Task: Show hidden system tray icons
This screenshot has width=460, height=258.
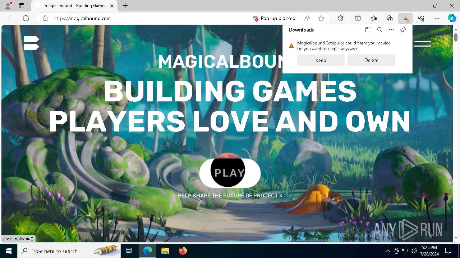Action: click(x=387, y=251)
